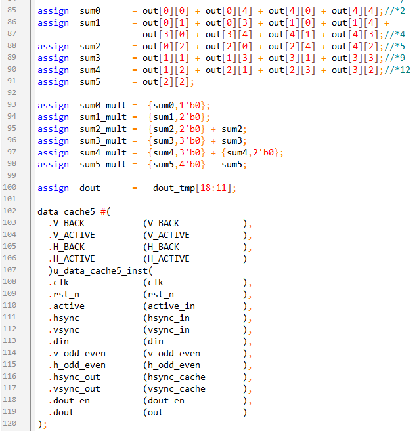The height and width of the screenshot is (431, 419).
Task: Click '(H_ACTIVE' value on line 106
Action: (x=166, y=259)
